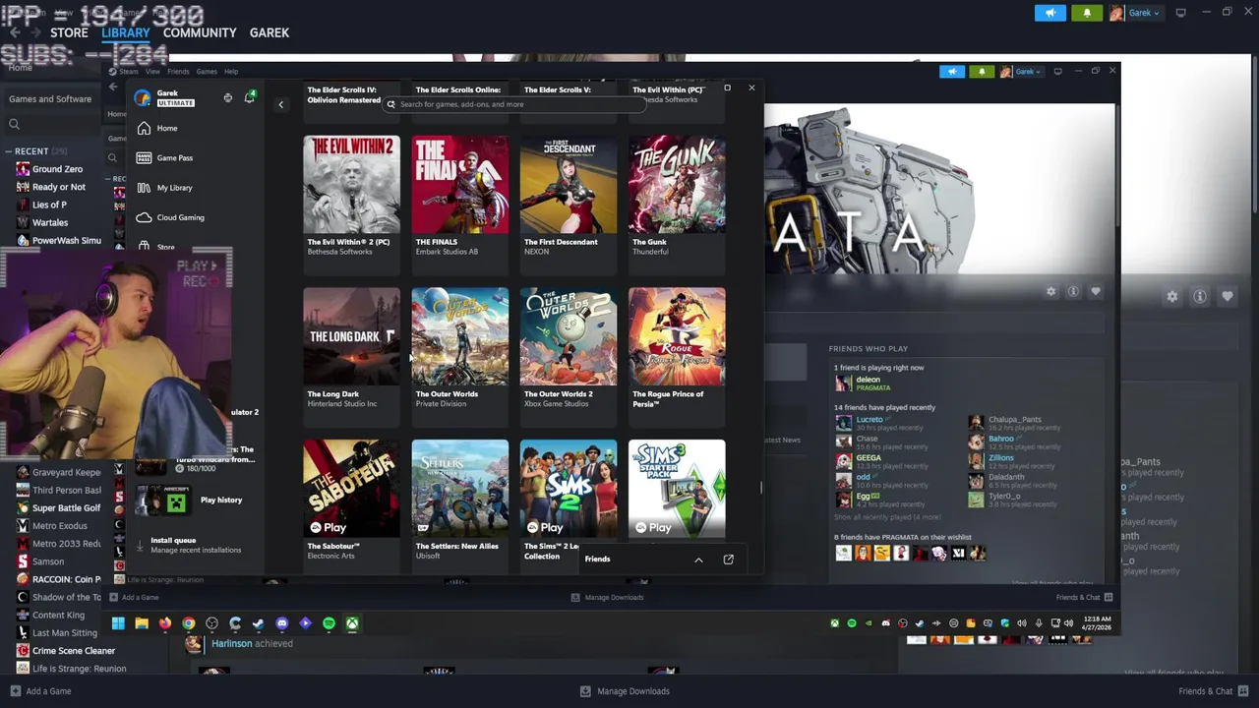This screenshot has width=1259, height=708.
Task: Open the GAREK profile tab in Steam
Action: click(x=270, y=32)
